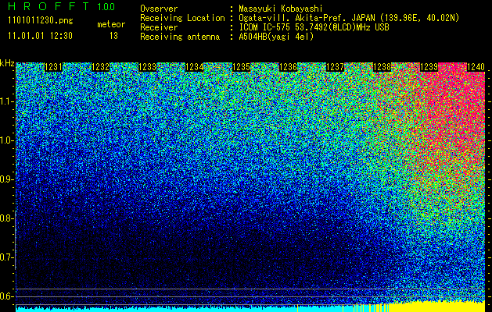Image resolution: width=492 pixels, height=312 pixels.
Task: Click the Ogata-vill. Akita-Pref. JAPAN location text
Action: click(x=349, y=18)
